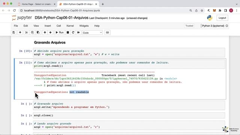The image size is (240, 135).
Task: Open browser three-dot menu
Action: 237,10
